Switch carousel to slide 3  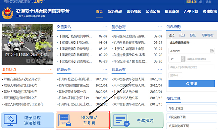(x=39, y=61)
